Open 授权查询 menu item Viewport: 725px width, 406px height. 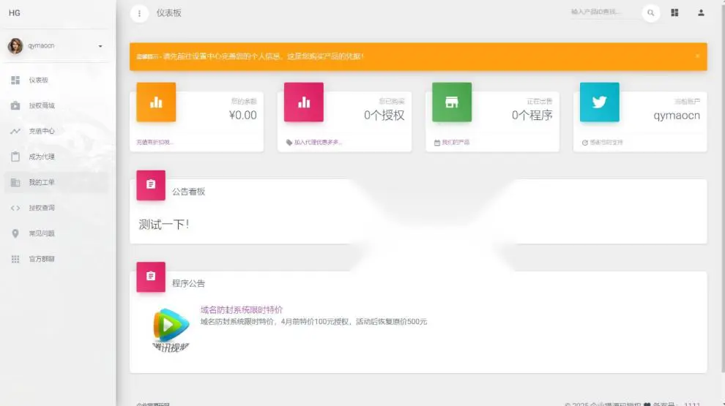(x=56, y=208)
